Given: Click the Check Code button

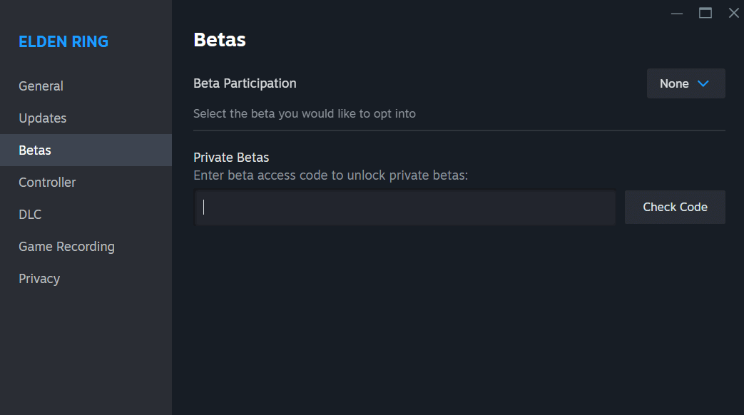Looking at the screenshot, I should click(x=675, y=207).
